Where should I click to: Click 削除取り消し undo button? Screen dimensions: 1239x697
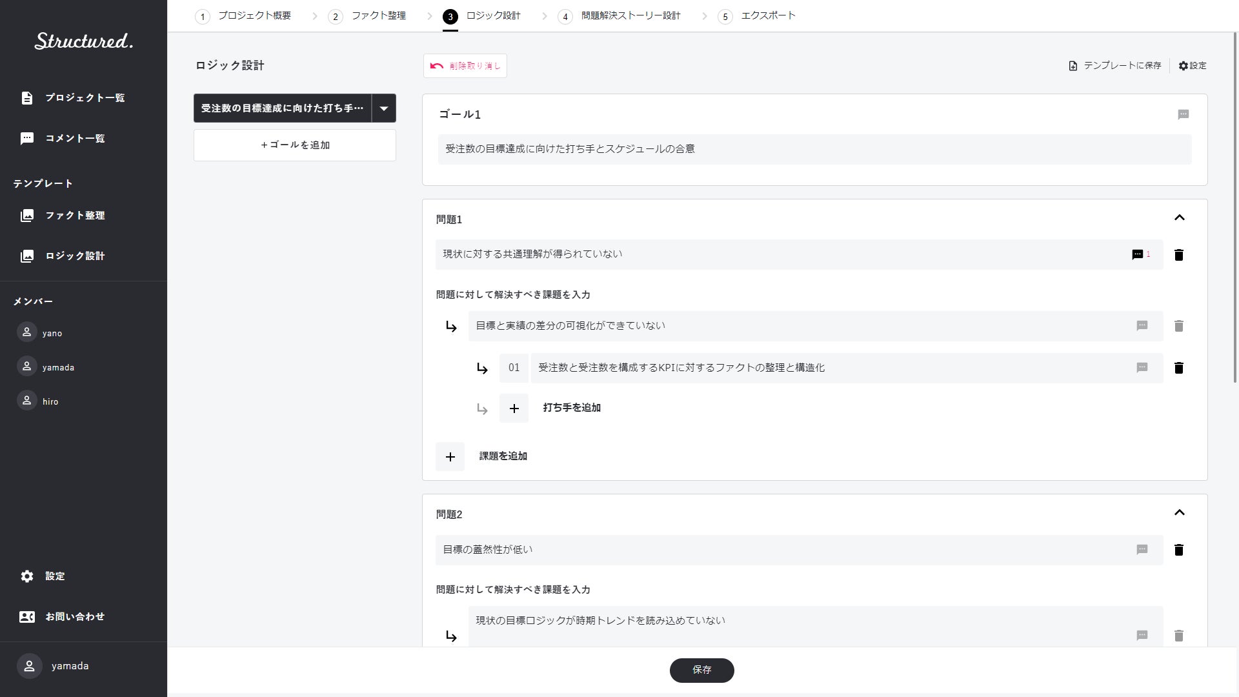(x=465, y=66)
